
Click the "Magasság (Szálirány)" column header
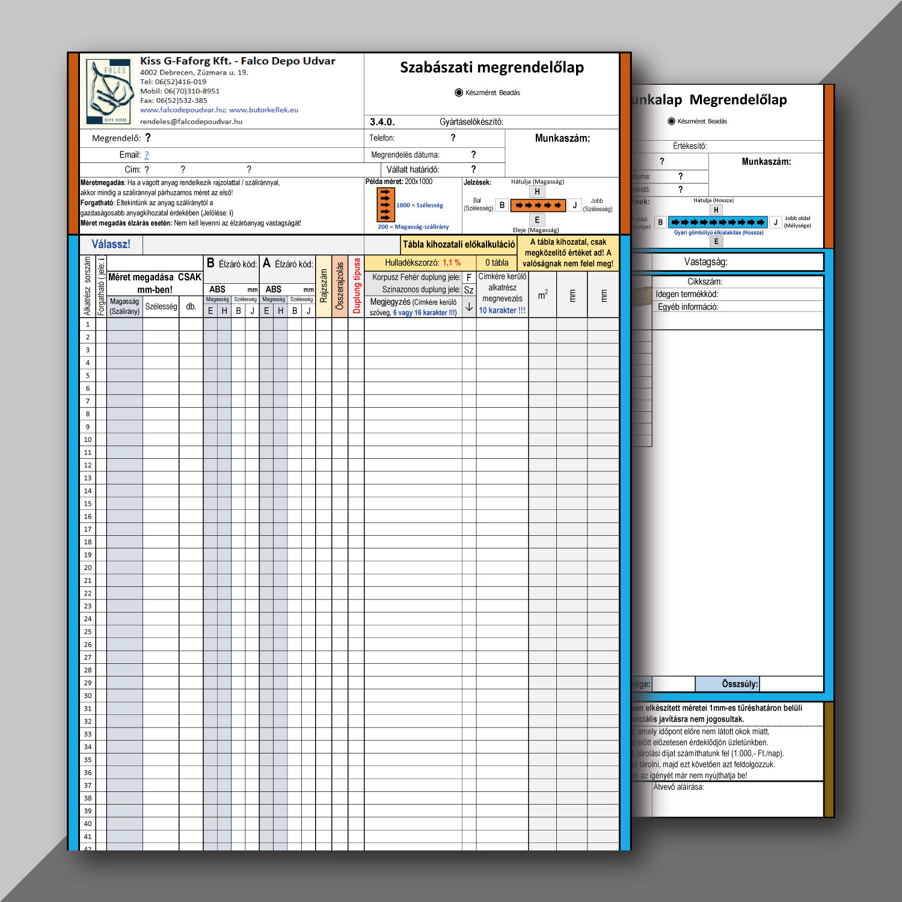[x=124, y=306]
